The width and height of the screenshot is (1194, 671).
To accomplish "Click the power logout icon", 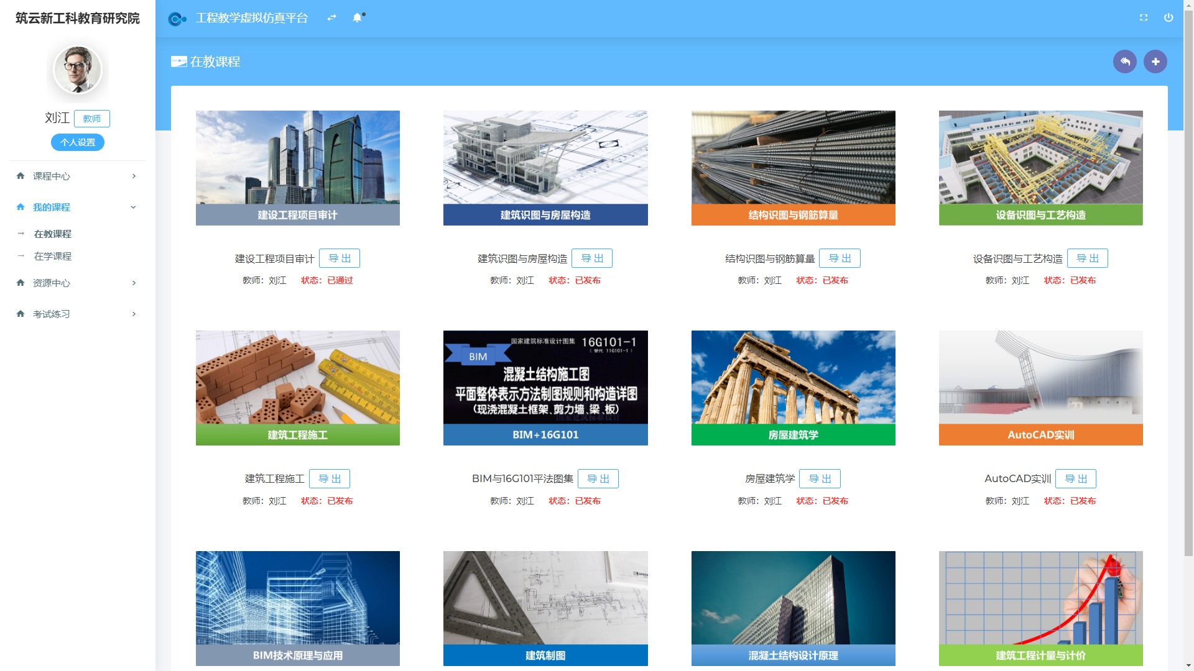I will coord(1169,18).
